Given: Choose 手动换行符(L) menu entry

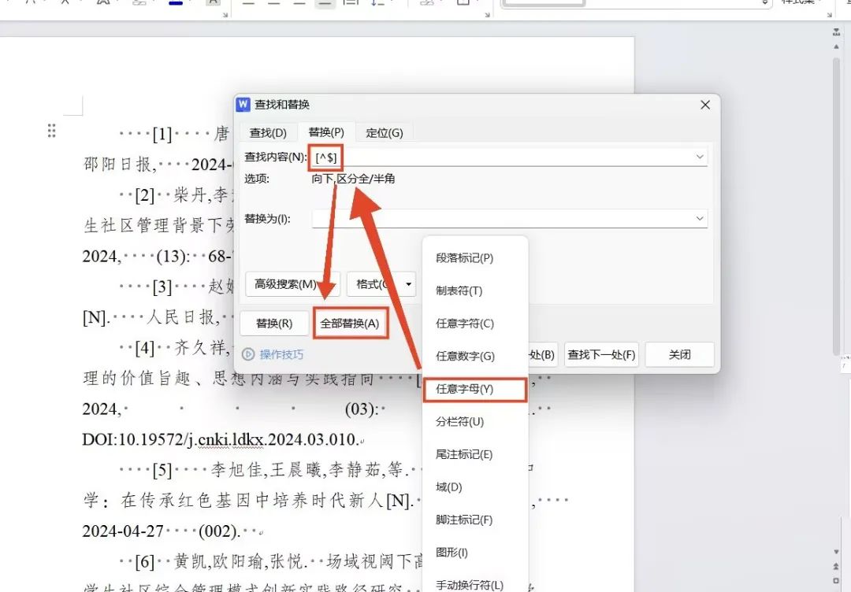Looking at the screenshot, I should [x=470, y=585].
